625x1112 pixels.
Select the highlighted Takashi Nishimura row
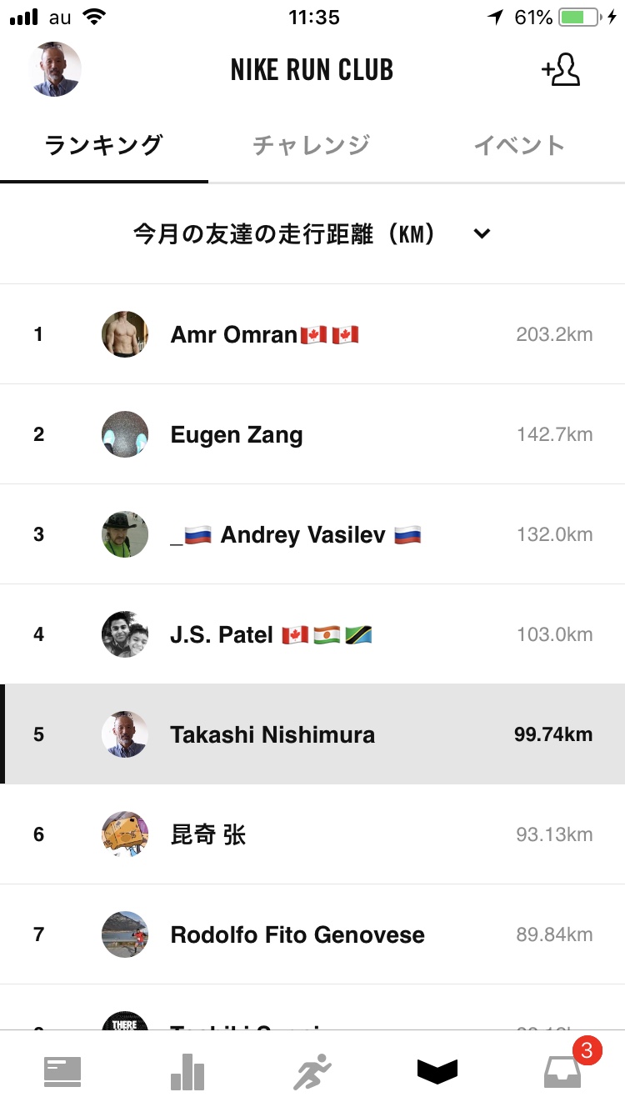click(312, 734)
